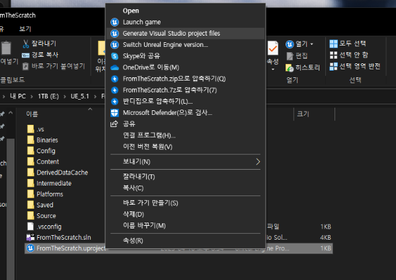Click the 모두 선택 grid icon
Viewport: 396px width, 280px height.
[x=333, y=44]
